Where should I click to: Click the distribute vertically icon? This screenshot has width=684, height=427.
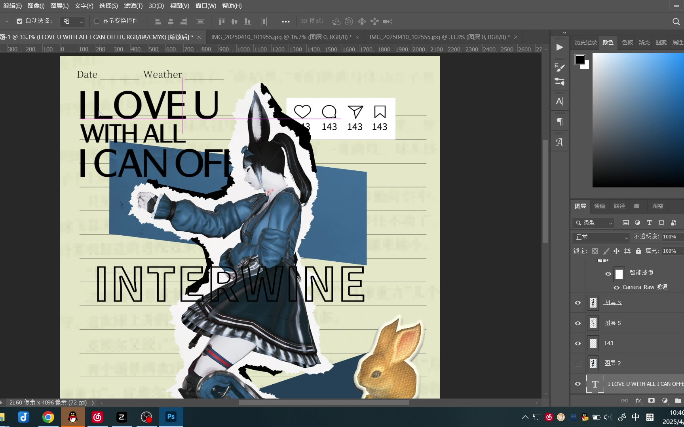[200, 21]
